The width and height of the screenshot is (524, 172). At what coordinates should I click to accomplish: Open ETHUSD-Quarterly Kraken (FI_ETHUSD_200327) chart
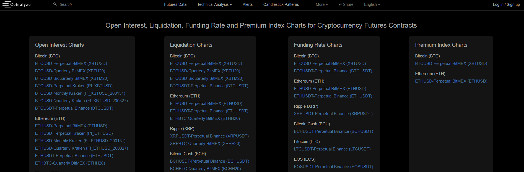[x=81, y=148]
